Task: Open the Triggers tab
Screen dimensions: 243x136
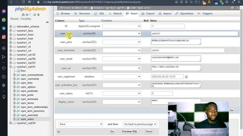Action: [205, 14]
